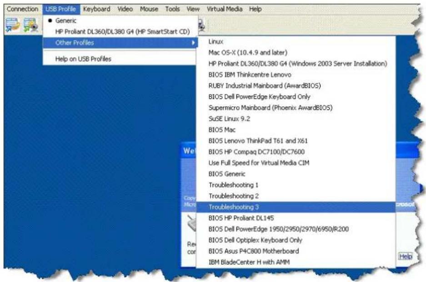Choose HP Proliant Windows 2003 Server Installation profile
This screenshot has height=282, width=426.
[296, 64]
